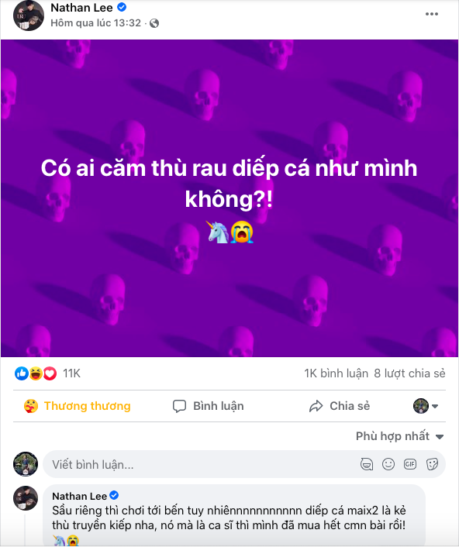459x547 pixels.
Task: Open the 1K bình luận link
Action: [x=336, y=373]
